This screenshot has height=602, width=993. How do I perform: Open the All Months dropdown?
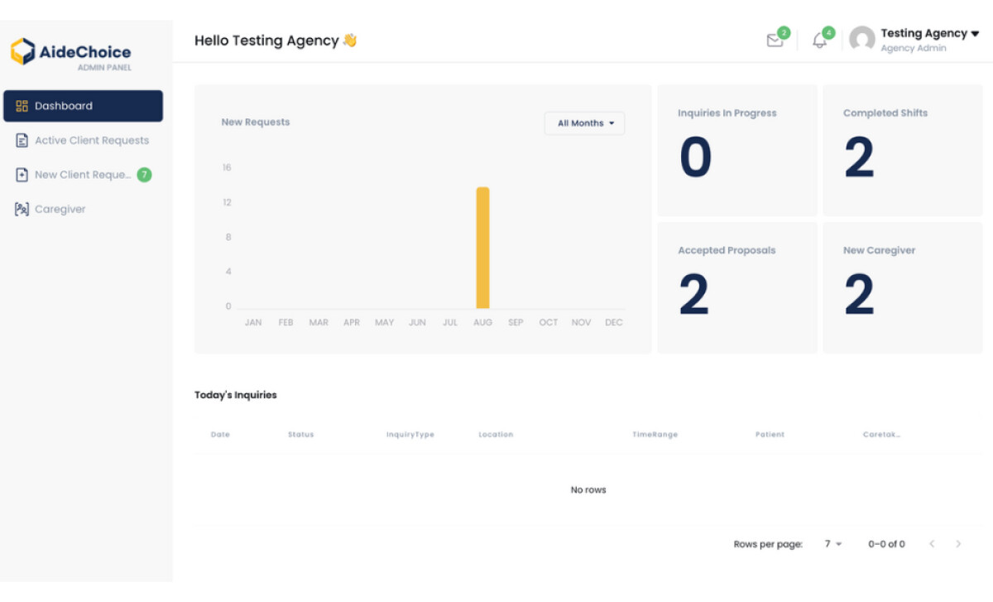[584, 123]
